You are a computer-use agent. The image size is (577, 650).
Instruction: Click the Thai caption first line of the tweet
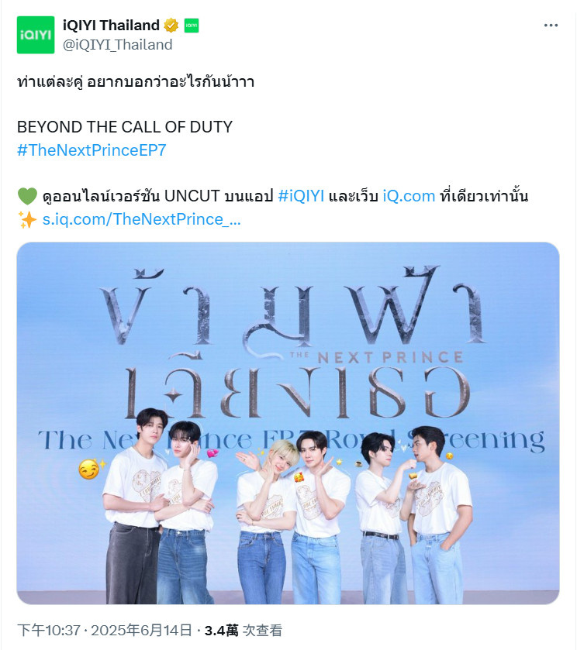coord(136,81)
